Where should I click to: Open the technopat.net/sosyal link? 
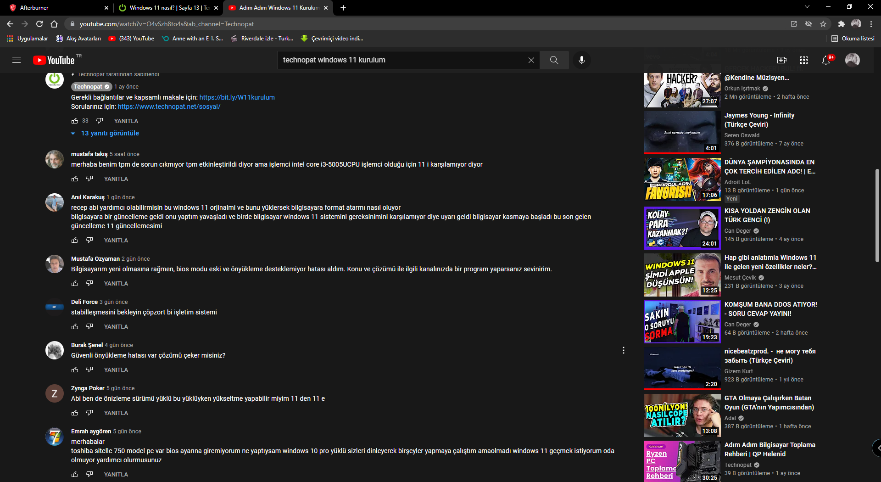click(169, 106)
